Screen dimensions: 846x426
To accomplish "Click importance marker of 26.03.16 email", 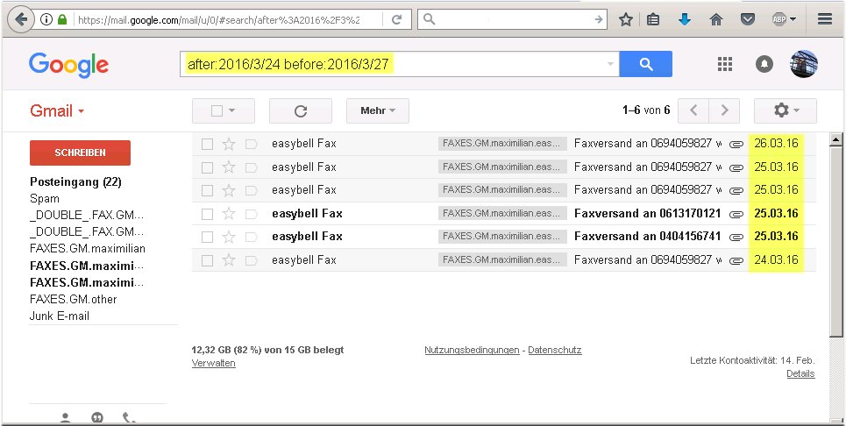I will 251,144.
